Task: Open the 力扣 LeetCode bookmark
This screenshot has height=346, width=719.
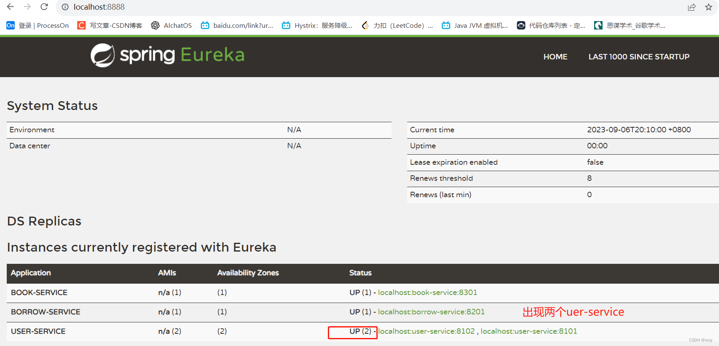Action: [x=397, y=25]
